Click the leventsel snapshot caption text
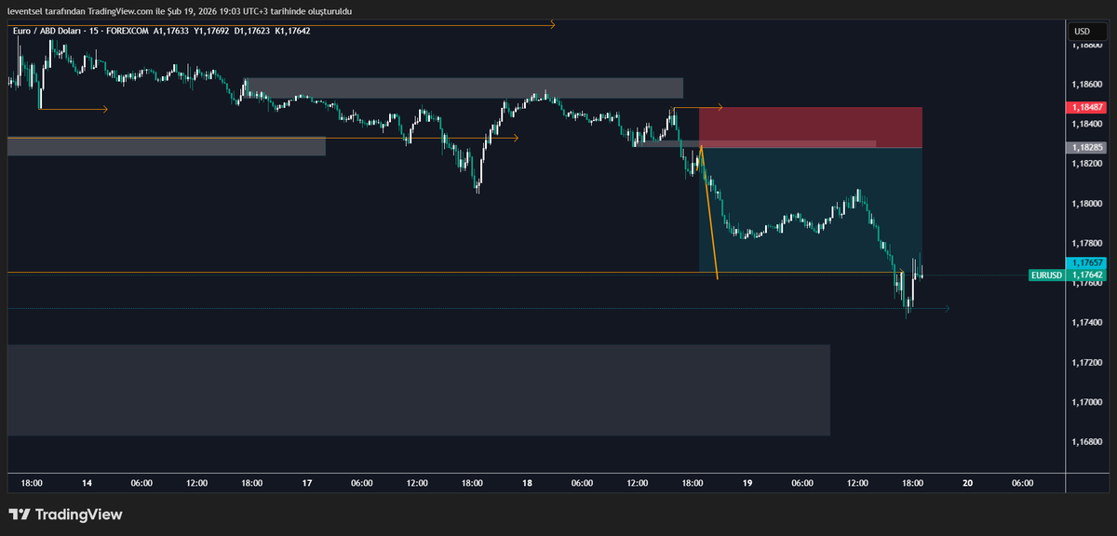 tap(180, 10)
